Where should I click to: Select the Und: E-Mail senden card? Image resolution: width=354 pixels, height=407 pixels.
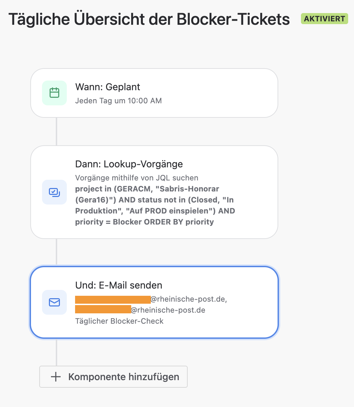point(154,302)
